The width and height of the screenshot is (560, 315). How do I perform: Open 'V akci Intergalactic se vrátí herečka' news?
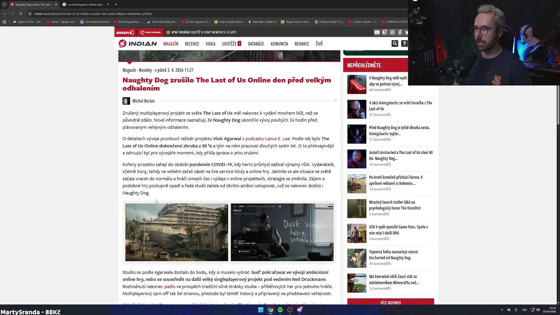click(x=400, y=106)
